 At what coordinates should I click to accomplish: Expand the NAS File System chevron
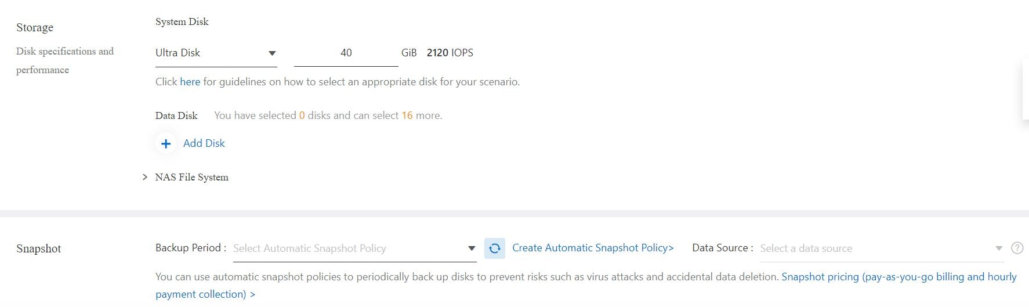[145, 177]
